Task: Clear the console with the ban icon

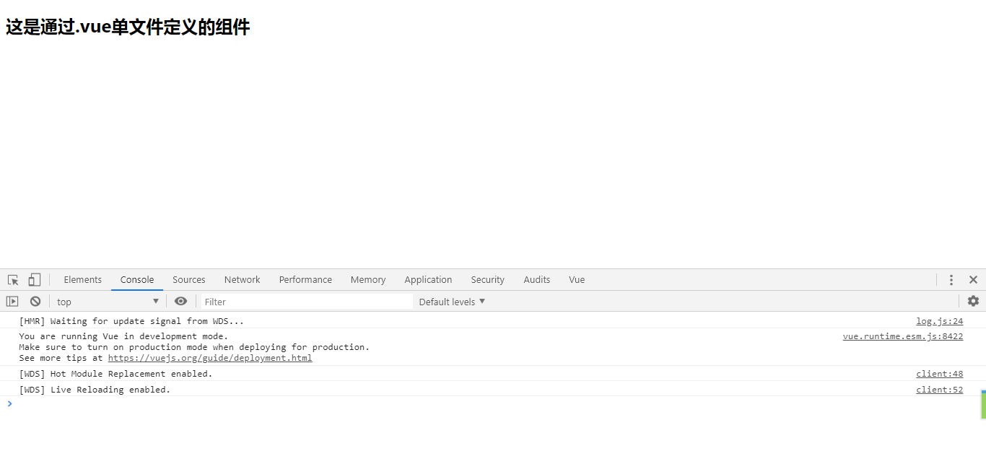Action: [35, 302]
